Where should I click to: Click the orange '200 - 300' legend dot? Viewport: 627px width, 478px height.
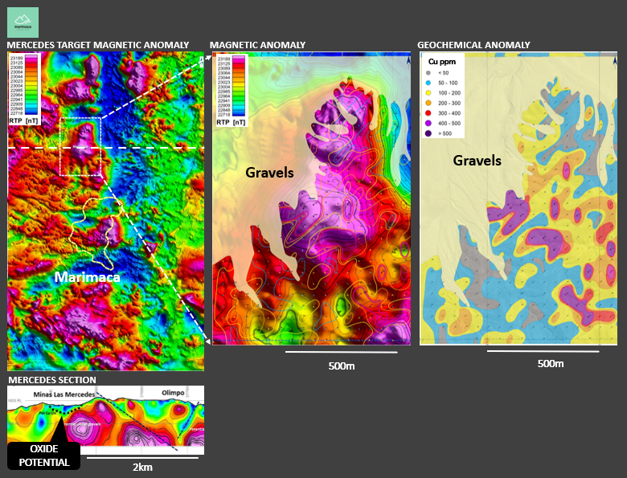click(428, 104)
